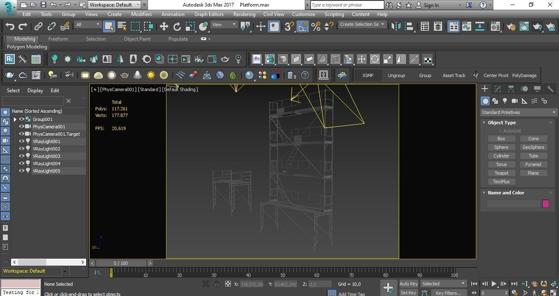Toggle the Percent Snap icon
Viewport: 559px width, 296px height.
click(315, 27)
